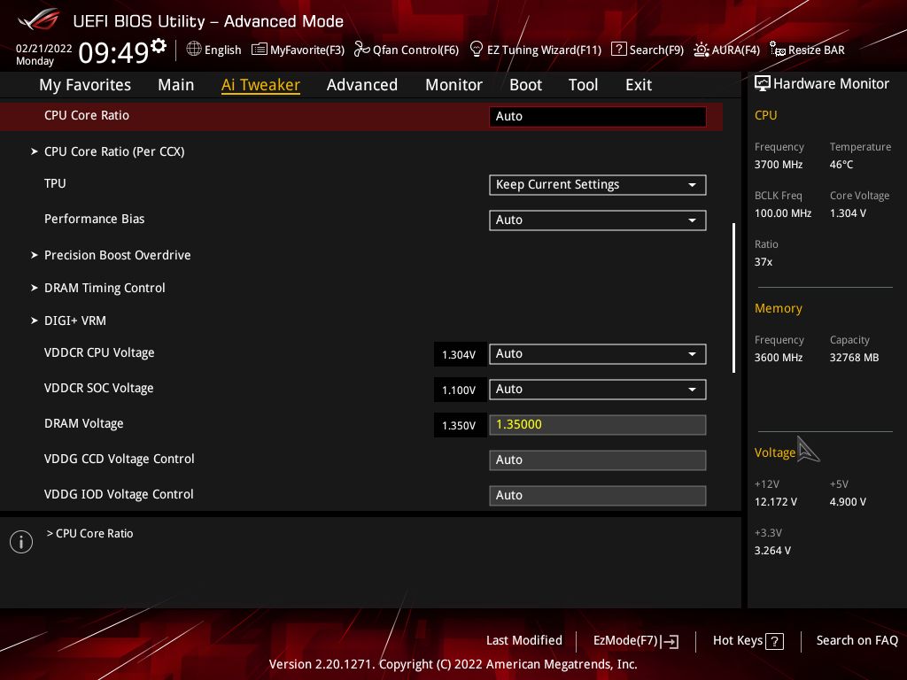Click the TPU setting label
Viewport: 907px width, 680px height.
tap(55, 184)
